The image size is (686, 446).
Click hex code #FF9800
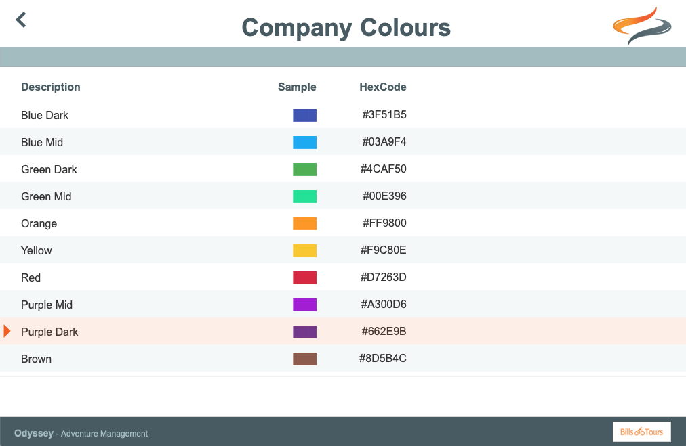(384, 223)
